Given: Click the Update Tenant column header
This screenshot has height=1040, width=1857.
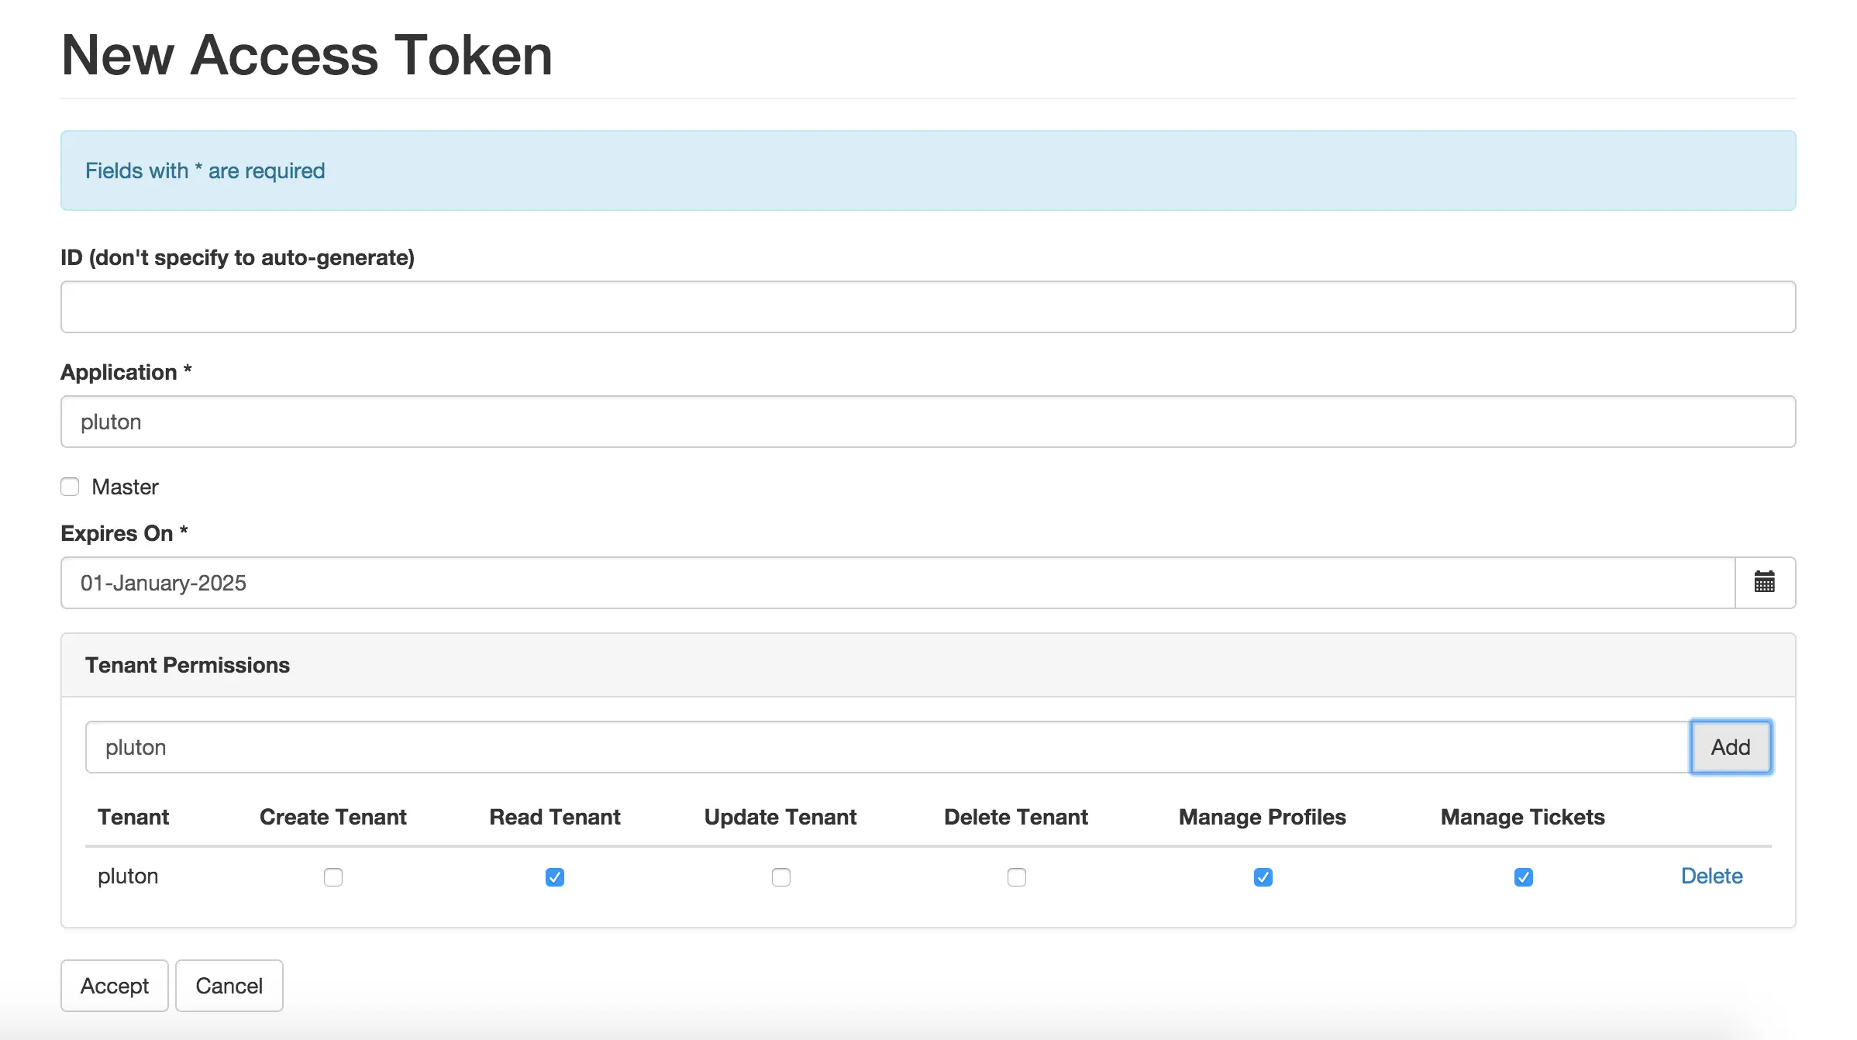Looking at the screenshot, I should click(x=780, y=817).
